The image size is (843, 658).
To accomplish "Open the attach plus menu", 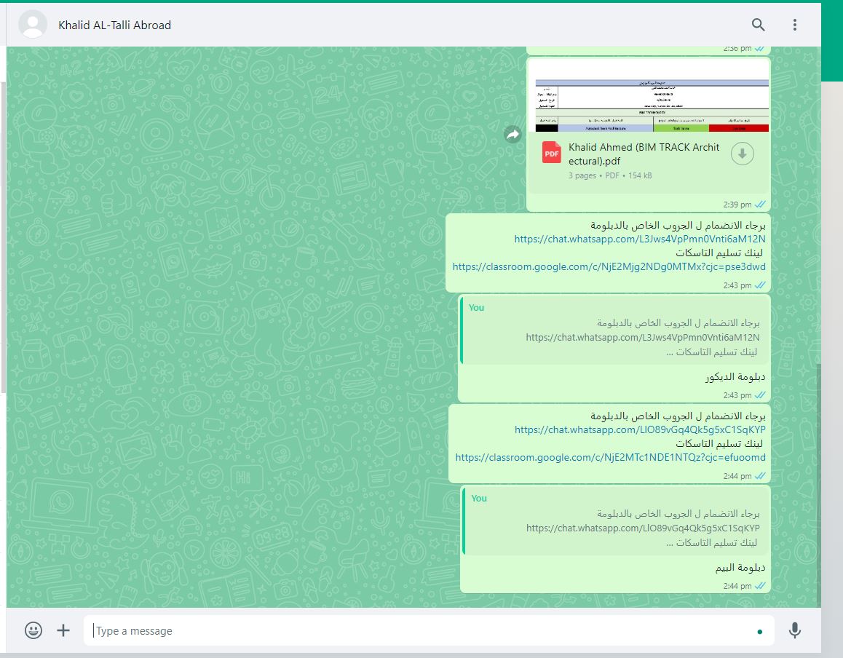I will (x=63, y=630).
